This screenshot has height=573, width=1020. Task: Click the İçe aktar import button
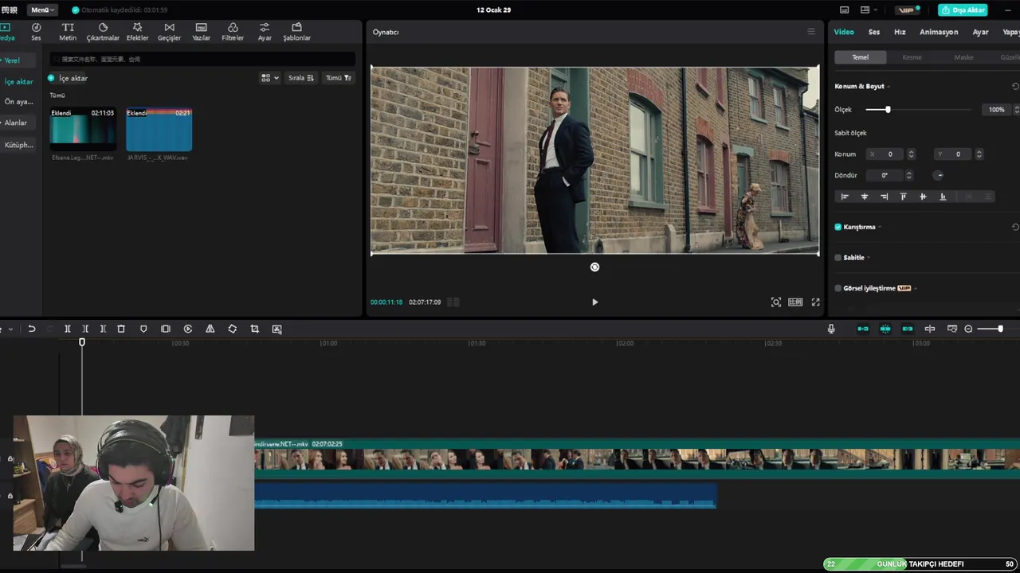pyautogui.click(x=68, y=78)
